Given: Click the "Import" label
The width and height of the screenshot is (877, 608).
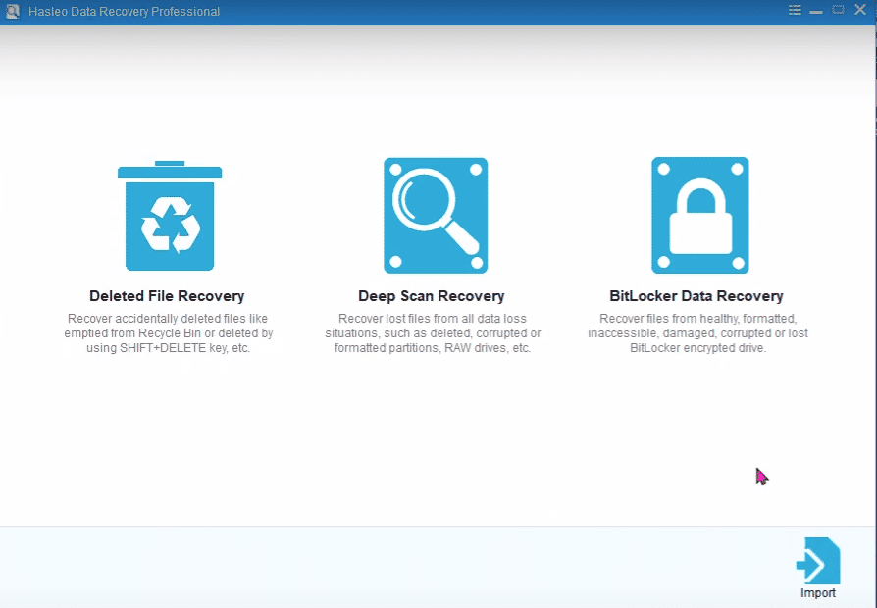Looking at the screenshot, I should click(818, 593).
